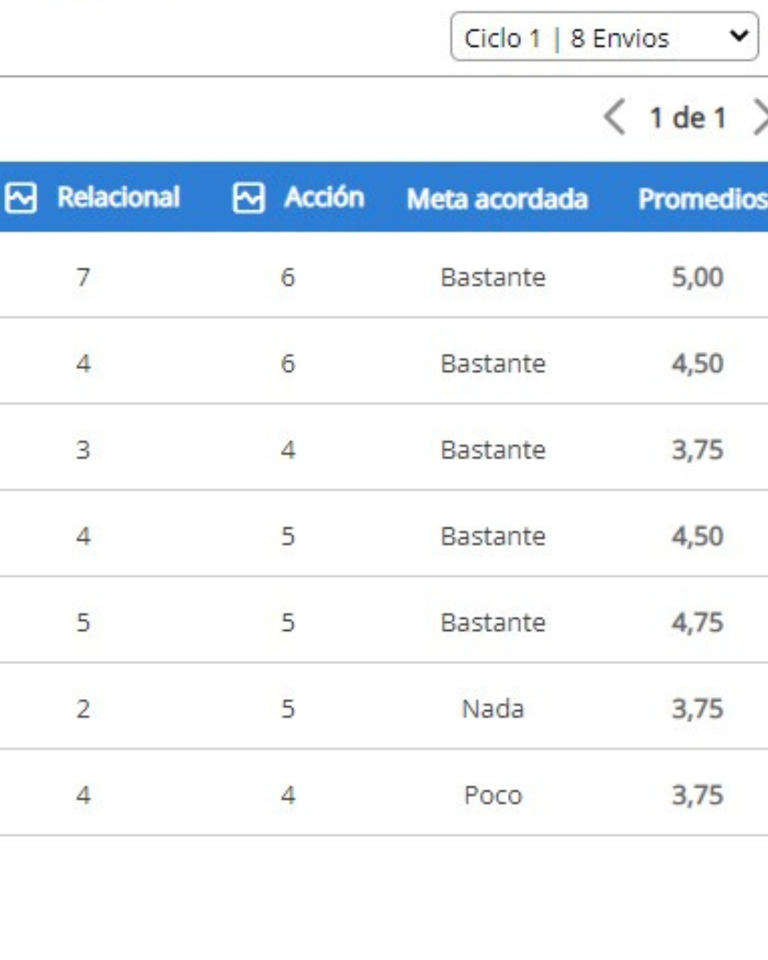Click the dropdown chevron of cycle selector
Screen dimensions: 768x960
click(x=739, y=35)
